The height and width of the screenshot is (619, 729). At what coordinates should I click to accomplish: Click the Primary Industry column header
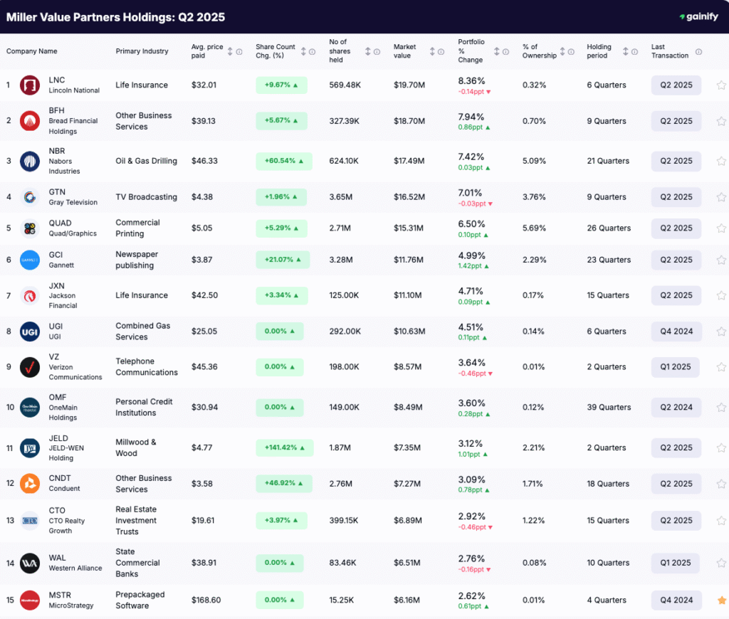(142, 51)
